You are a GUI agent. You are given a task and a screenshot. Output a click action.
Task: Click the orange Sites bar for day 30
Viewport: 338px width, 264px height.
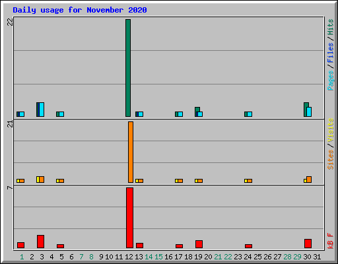pos(309,180)
